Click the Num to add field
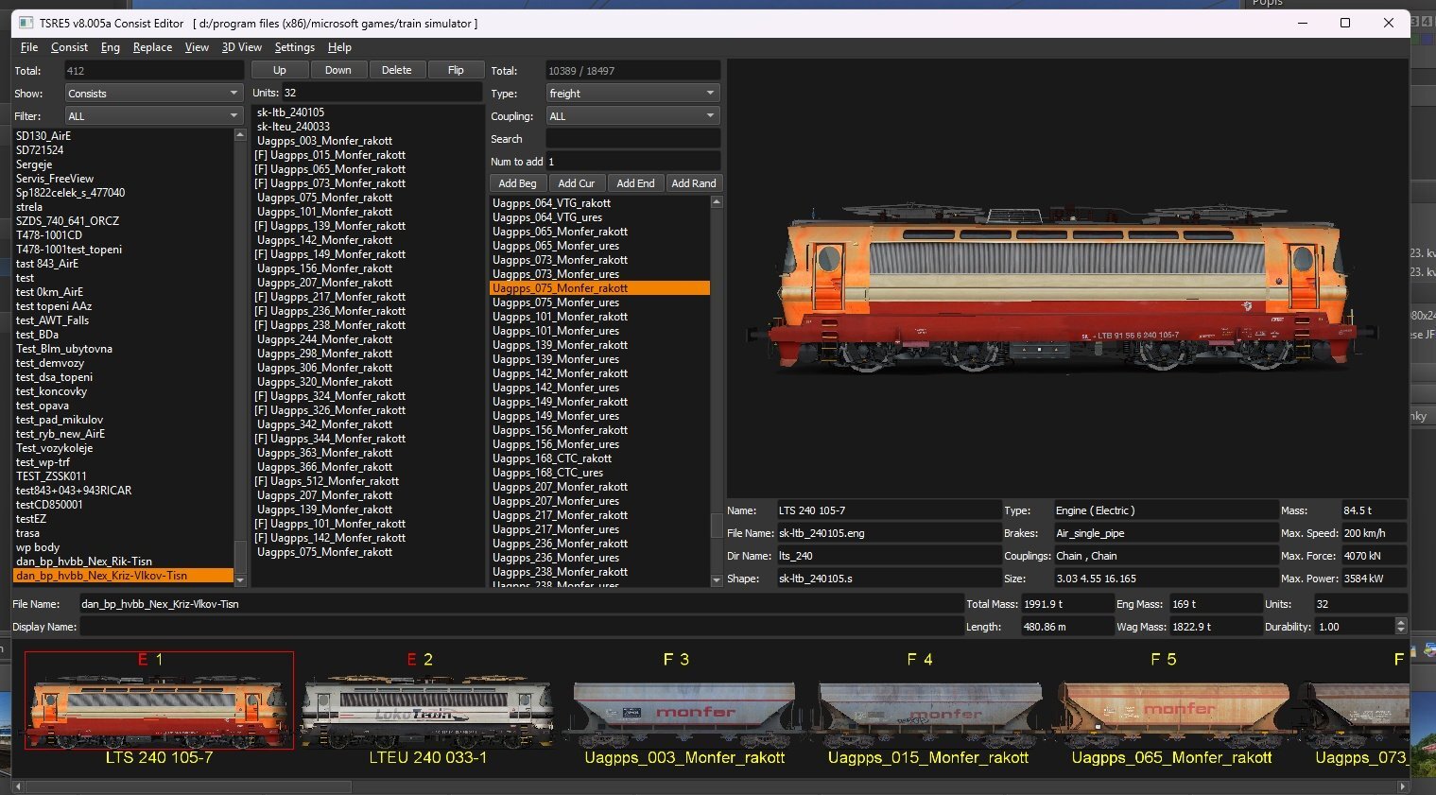Image resolution: width=1436 pixels, height=795 pixels. (632, 162)
